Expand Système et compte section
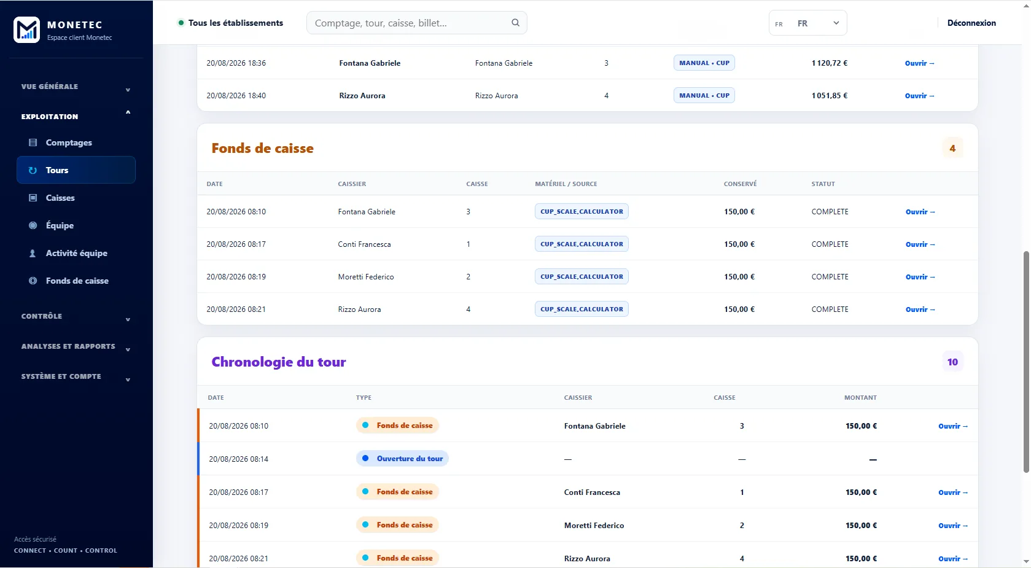This screenshot has height=568, width=1031. [76, 376]
